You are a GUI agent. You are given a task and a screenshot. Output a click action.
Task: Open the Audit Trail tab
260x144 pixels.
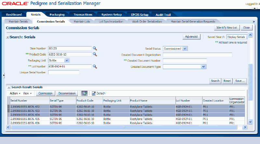163,15
